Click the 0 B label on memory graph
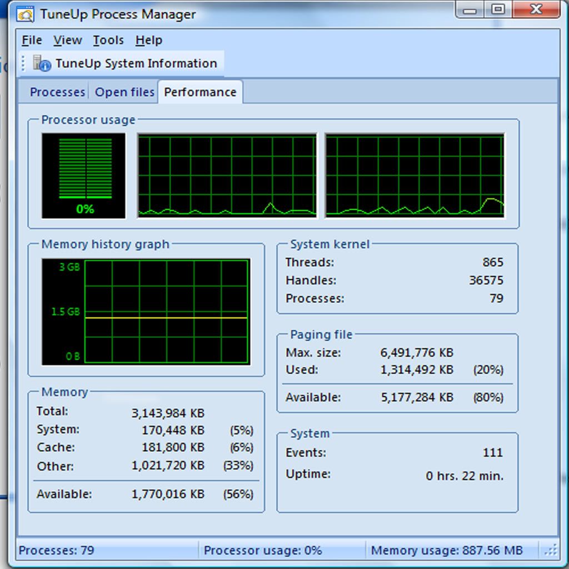 [73, 356]
